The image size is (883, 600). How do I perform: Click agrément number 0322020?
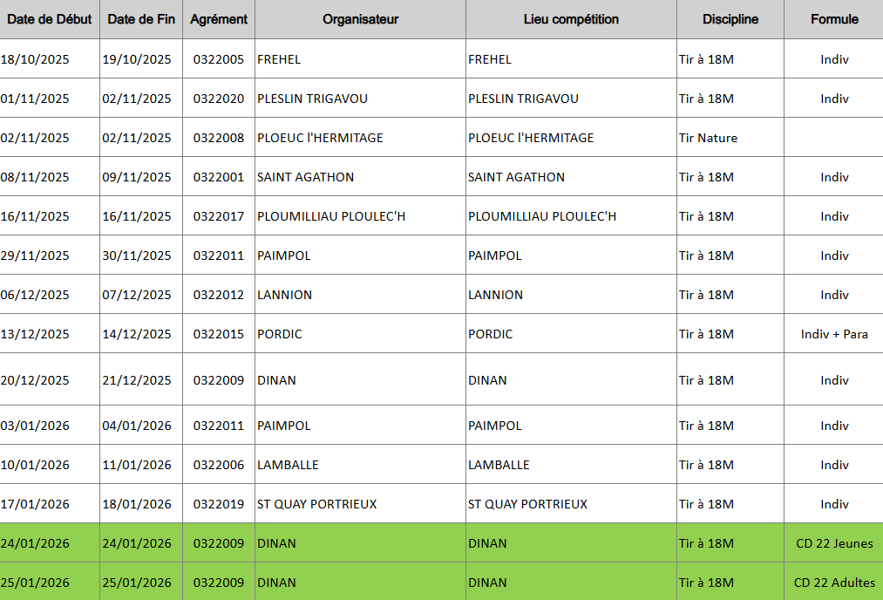tap(219, 99)
